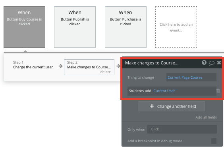
Task: Edit the Make changes to Course title
Action: [x=152, y=63]
